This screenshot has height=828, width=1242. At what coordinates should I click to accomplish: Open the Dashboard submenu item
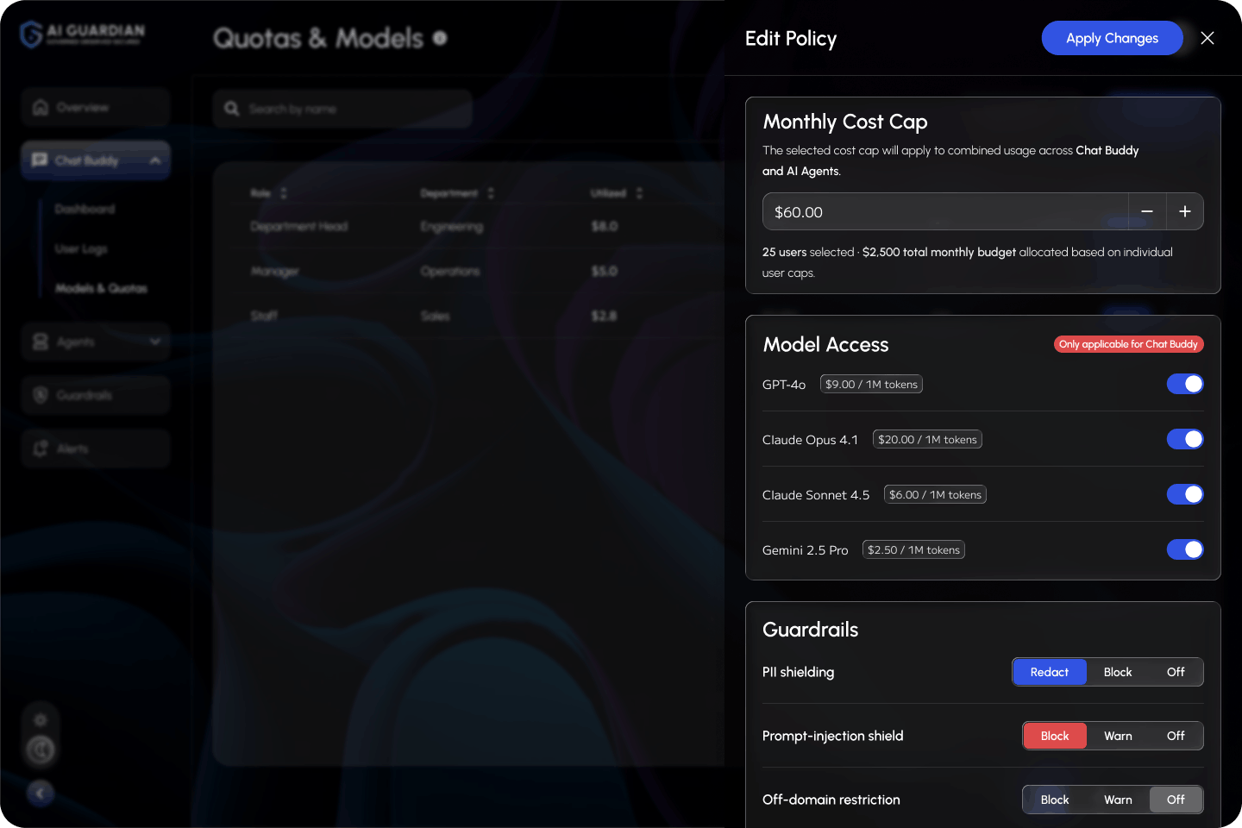[x=85, y=209]
